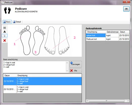
Task: Open the Detail tab
Action: coord(17,22)
